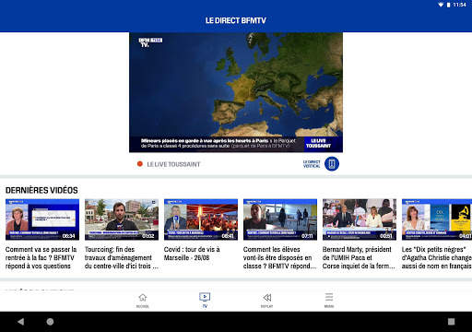This screenshot has height=332, width=472.
Task: Click the Wi-Fi status icon
Action: point(441,5)
